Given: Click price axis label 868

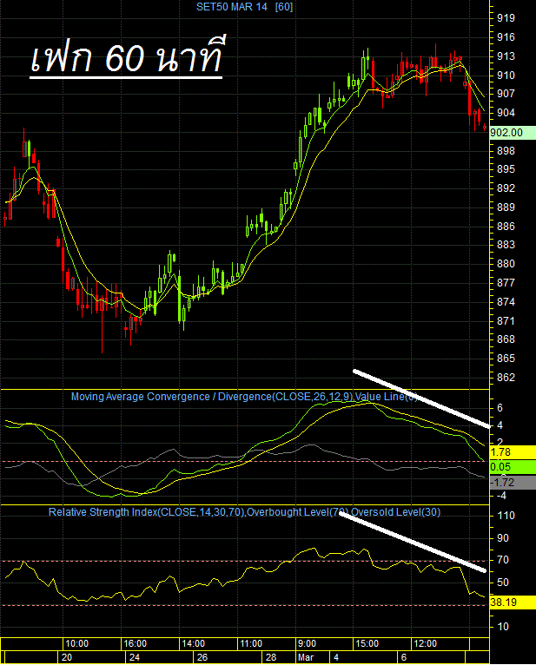Looking at the screenshot, I should (x=506, y=339).
